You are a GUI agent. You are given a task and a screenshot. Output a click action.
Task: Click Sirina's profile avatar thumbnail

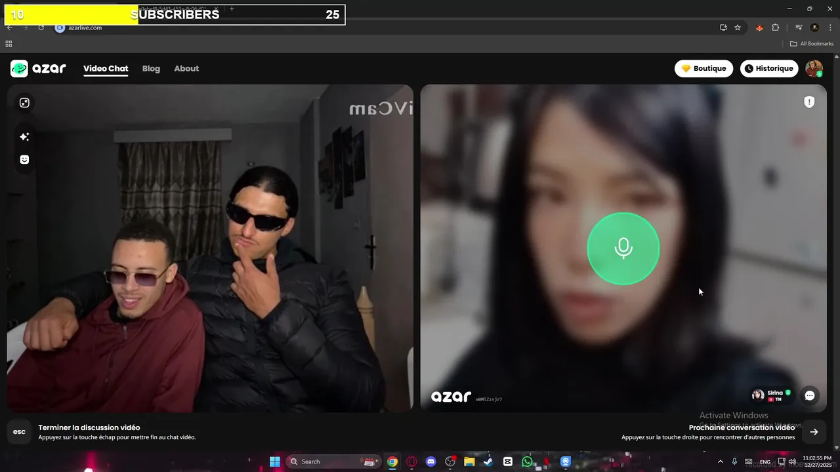[x=758, y=395]
